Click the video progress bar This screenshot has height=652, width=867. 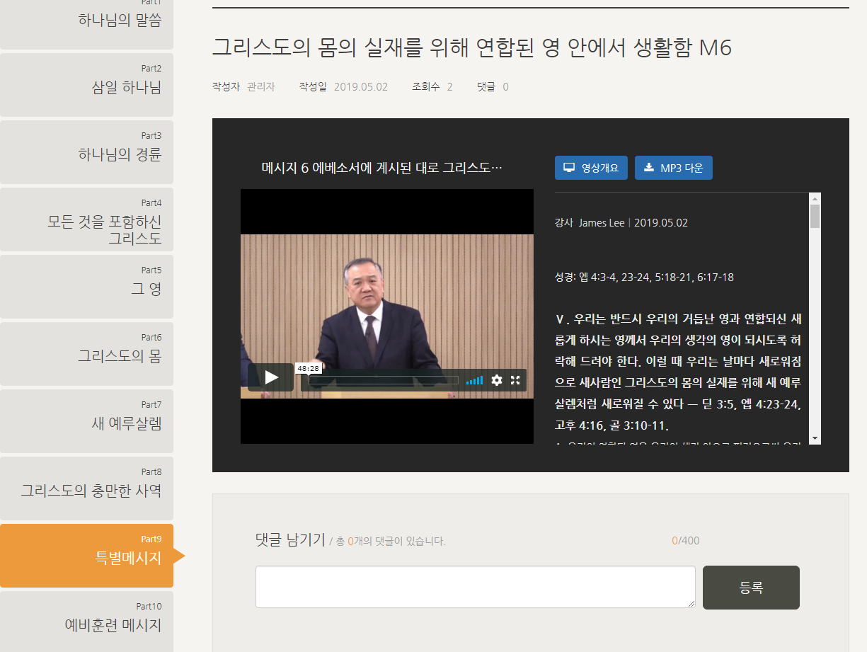(x=384, y=380)
